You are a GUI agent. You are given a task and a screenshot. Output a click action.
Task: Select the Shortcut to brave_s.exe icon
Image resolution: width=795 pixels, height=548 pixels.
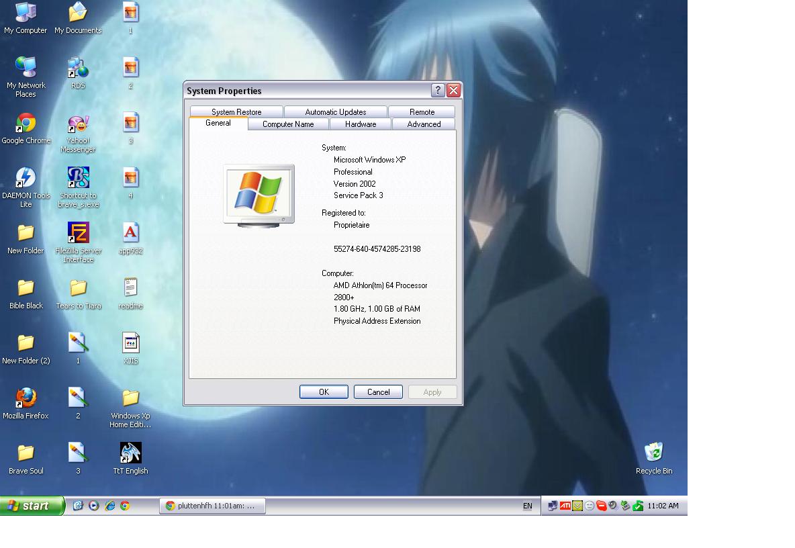tap(78, 187)
